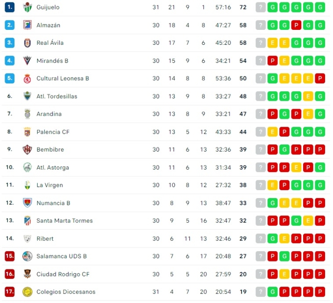Click the Numancia B crest icon
The height and width of the screenshot is (303, 333).
[27, 203]
